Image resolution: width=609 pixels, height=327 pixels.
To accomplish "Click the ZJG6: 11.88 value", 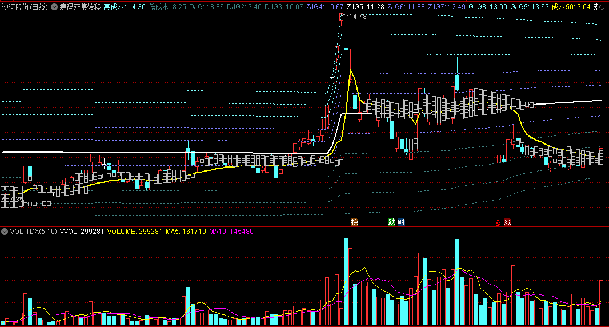I will click(x=406, y=7).
